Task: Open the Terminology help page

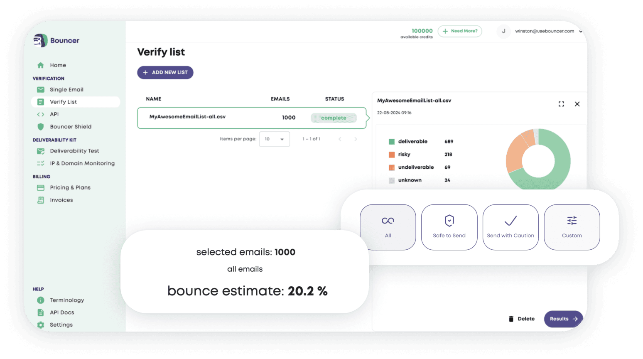Action: coord(67,300)
